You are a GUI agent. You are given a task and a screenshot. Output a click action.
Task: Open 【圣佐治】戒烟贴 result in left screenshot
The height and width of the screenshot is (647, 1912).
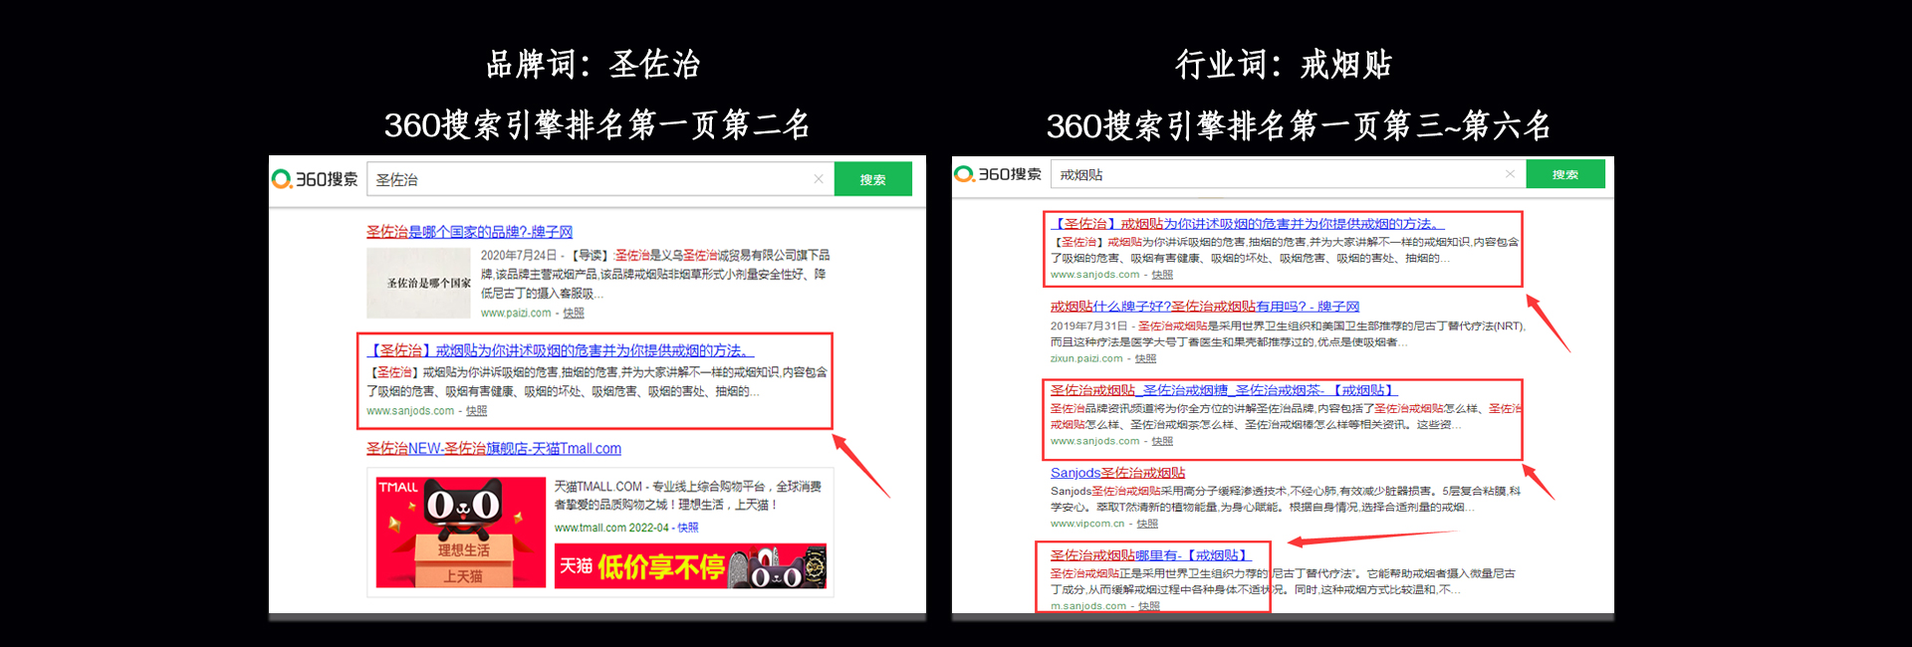(x=561, y=350)
